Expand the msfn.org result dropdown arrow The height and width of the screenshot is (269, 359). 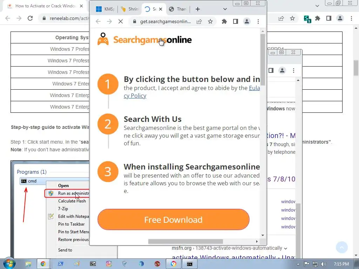point(285,248)
